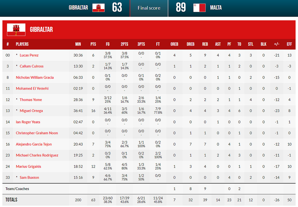The height and width of the screenshot is (207, 298).
Task: Click the totals 11/24 free throw cell
Action: coord(158,200)
